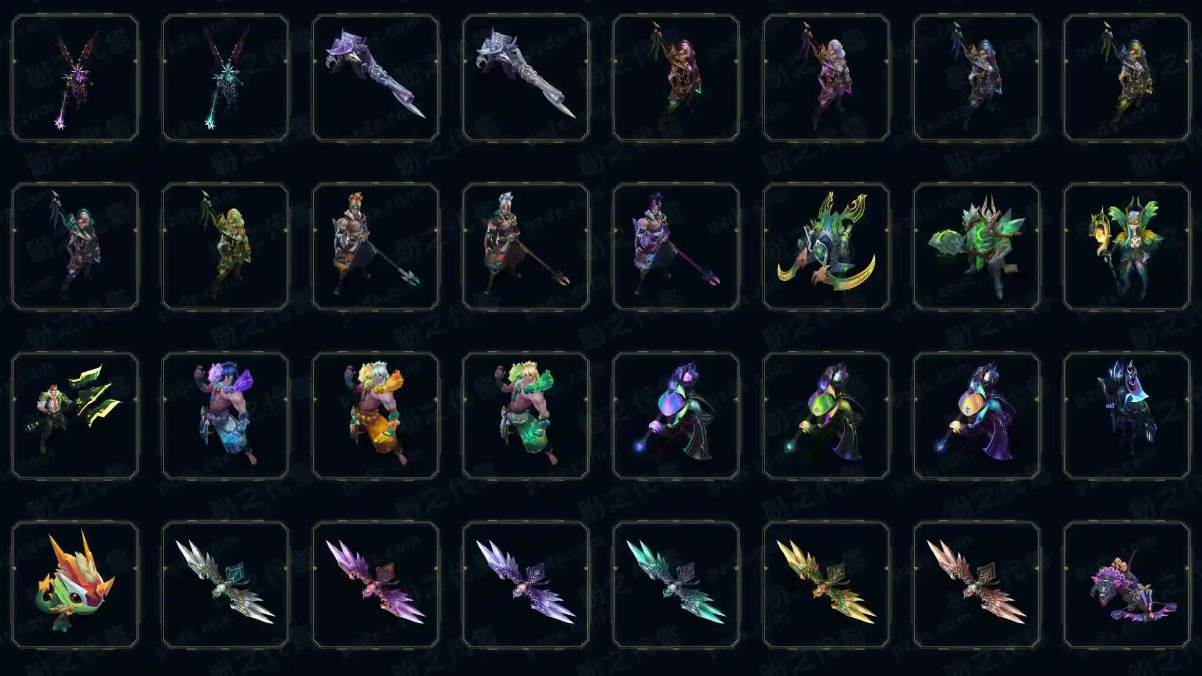
Task: Choose the golden feathered blade weapon
Action: [x=826, y=585]
